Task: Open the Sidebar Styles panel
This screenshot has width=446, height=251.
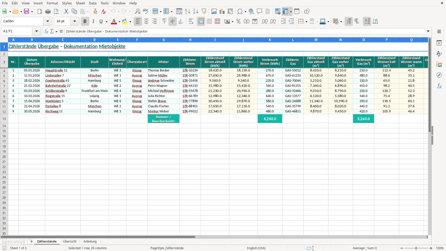Action: [x=439, y=54]
